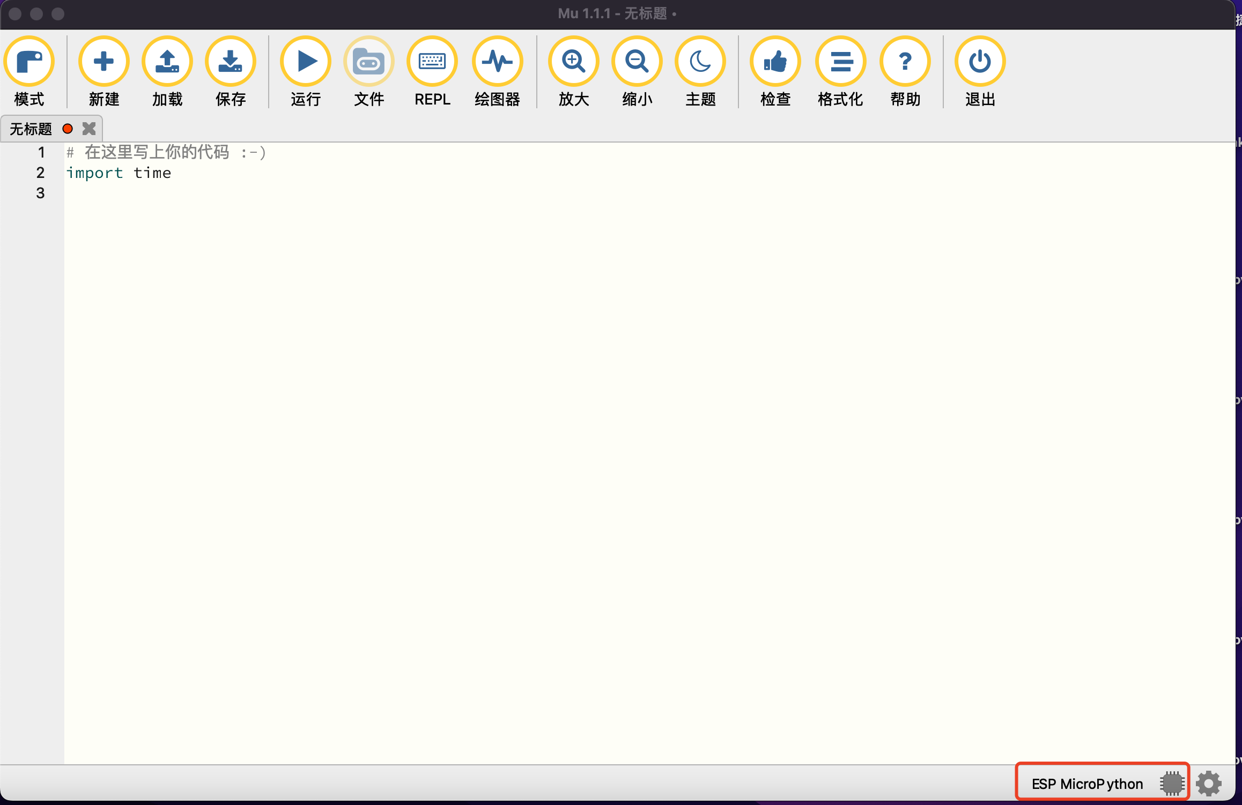Format code with 格式化
The height and width of the screenshot is (805, 1242).
(x=840, y=71)
